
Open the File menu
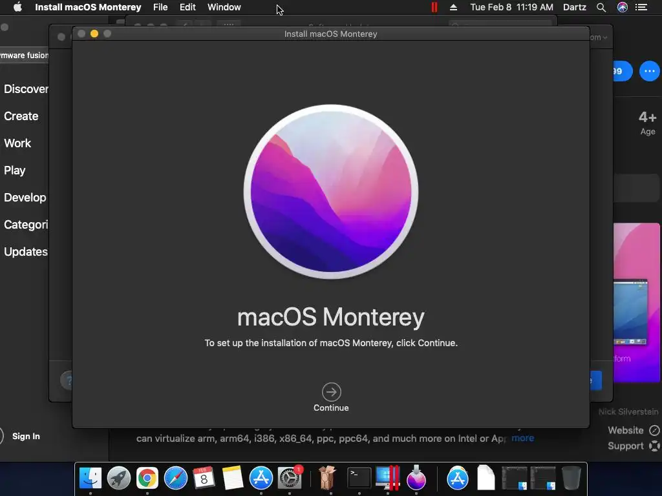(x=160, y=7)
